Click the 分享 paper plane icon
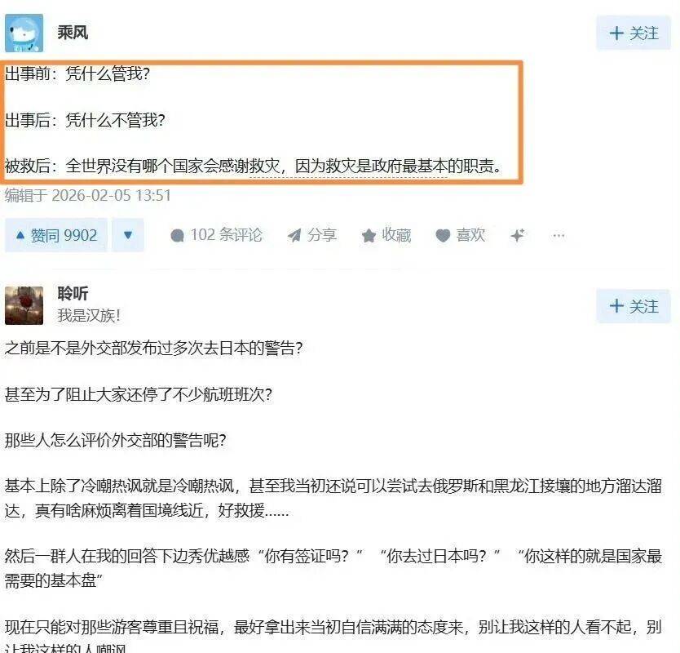Image resolution: width=680 pixels, height=653 pixels. pos(294,235)
